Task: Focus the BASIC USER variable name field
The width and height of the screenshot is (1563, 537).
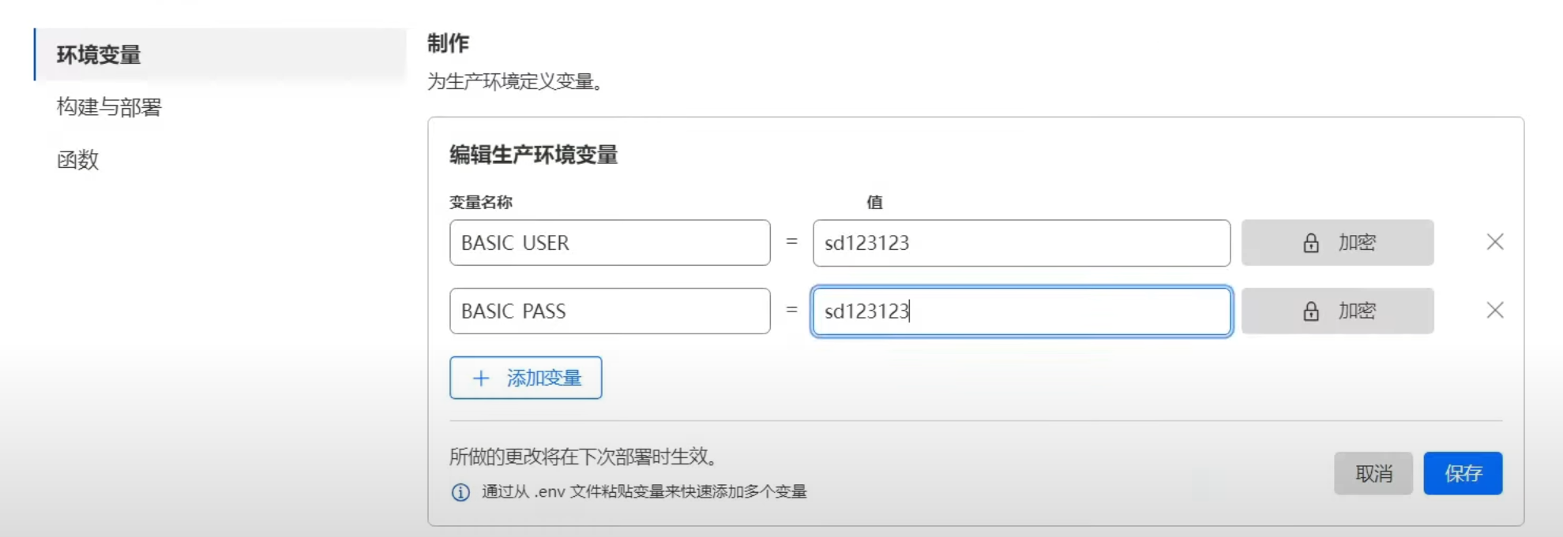Action: click(610, 243)
